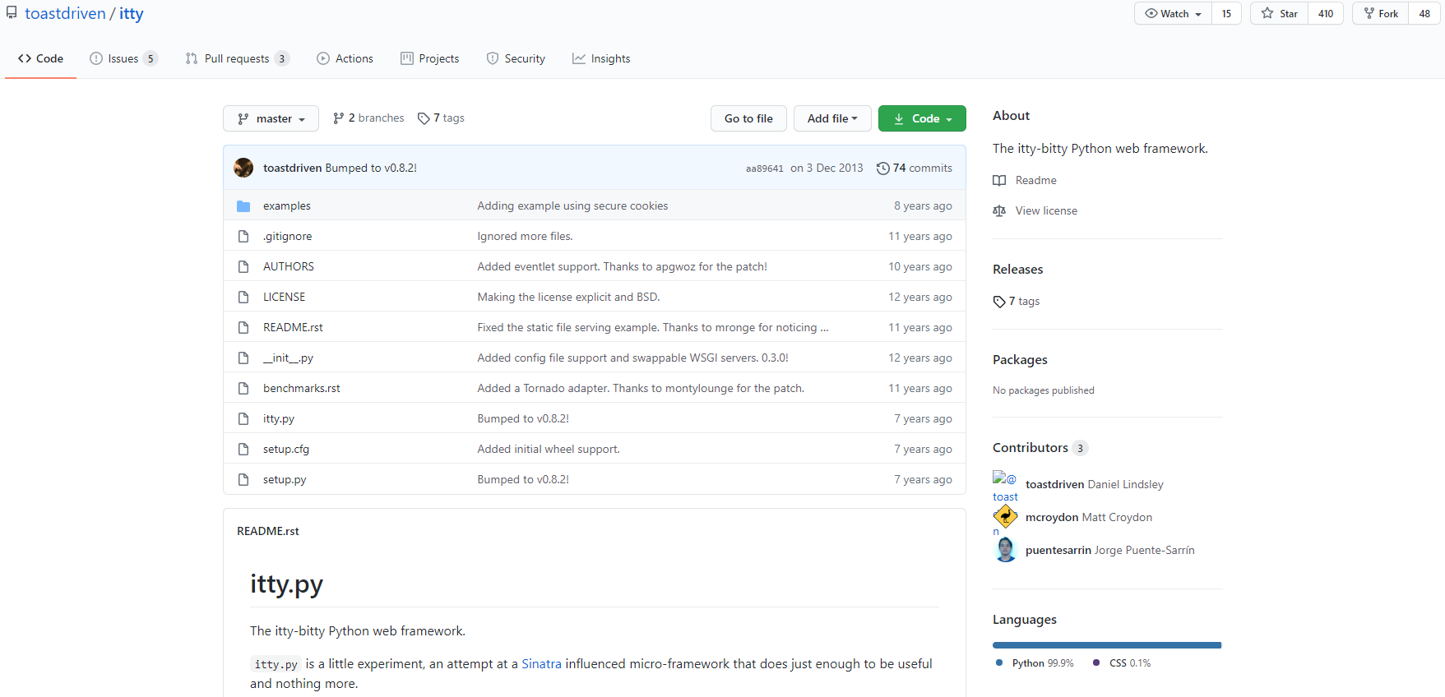Click the branch icon beside 2 branches
Image resolution: width=1445 pixels, height=697 pixels.
(x=339, y=118)
